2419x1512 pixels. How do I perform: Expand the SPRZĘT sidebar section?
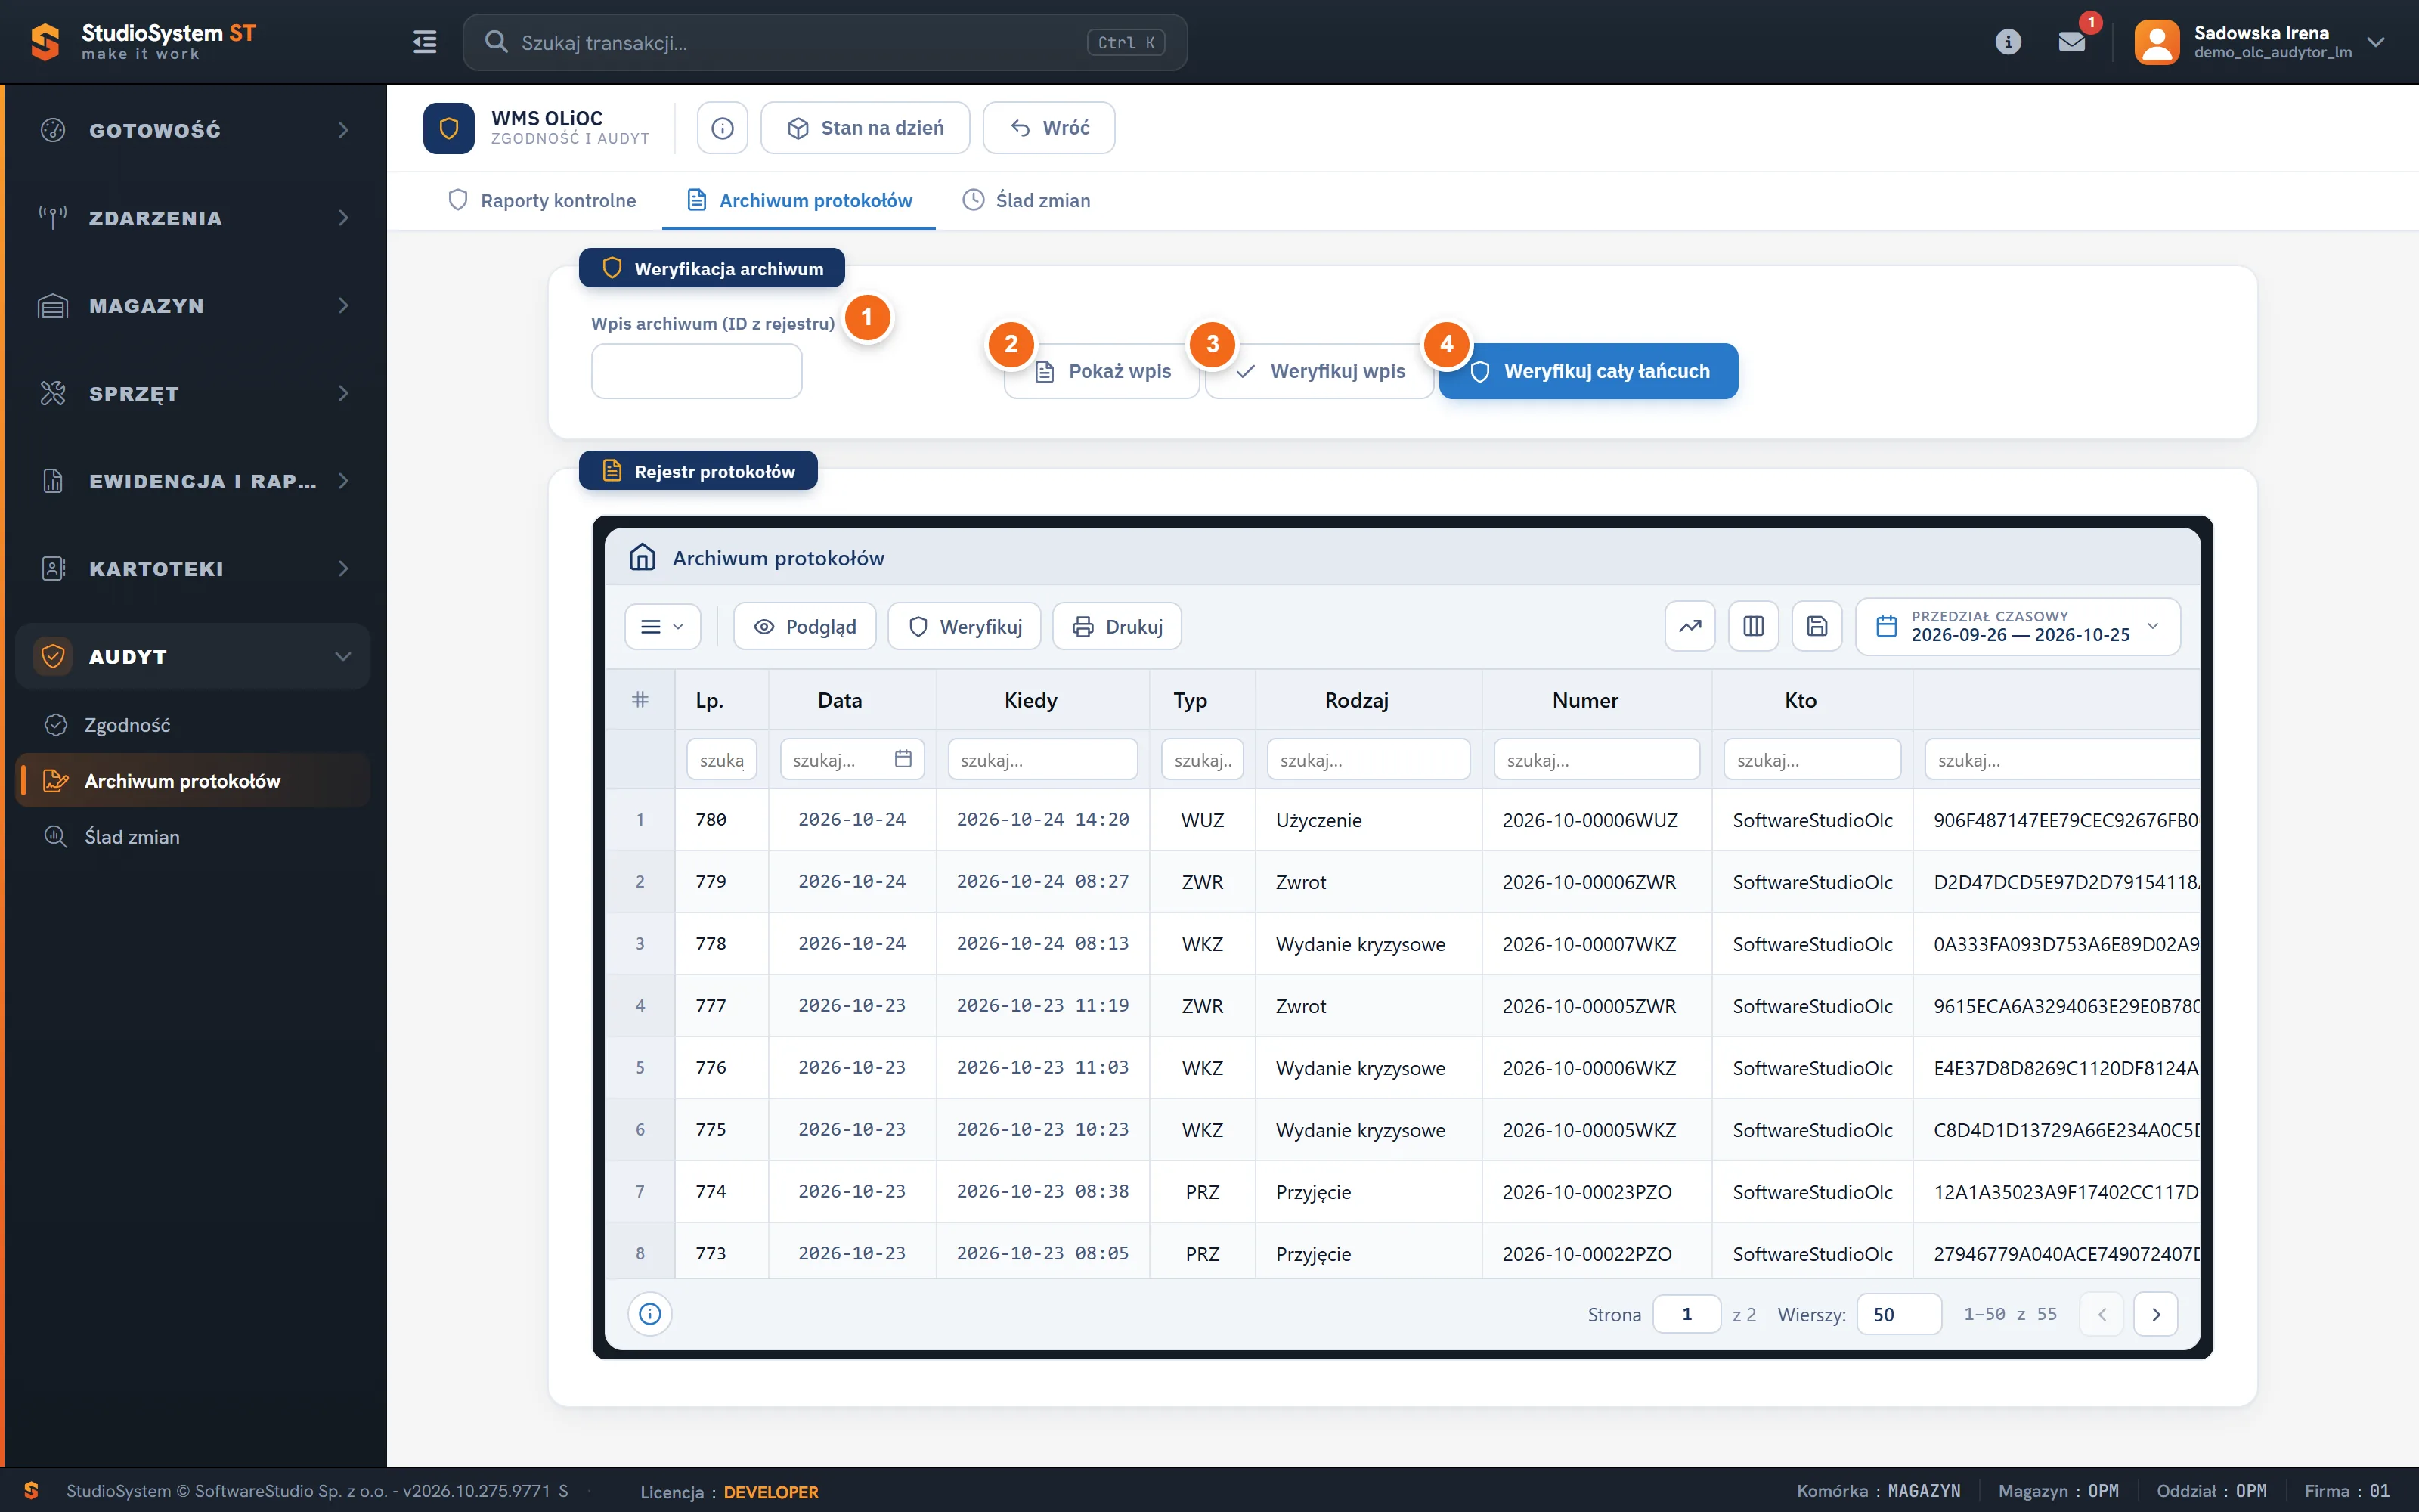pyautogui.click(x=192, y=394)
